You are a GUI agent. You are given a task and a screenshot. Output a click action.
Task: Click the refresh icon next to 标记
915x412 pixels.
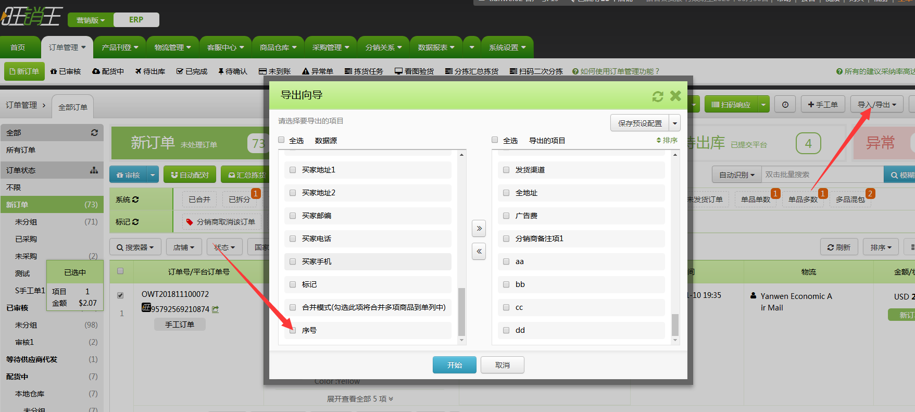coord(135,222)
